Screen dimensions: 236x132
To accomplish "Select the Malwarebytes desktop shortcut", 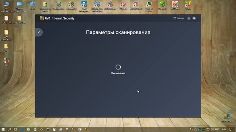I will (x=97, y=7).
